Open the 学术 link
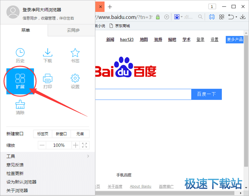 (x=187, y=40)
